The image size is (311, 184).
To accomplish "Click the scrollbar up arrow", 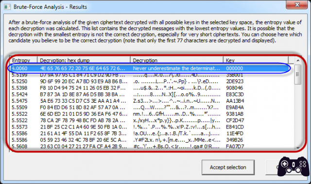I will coord(298,60).
